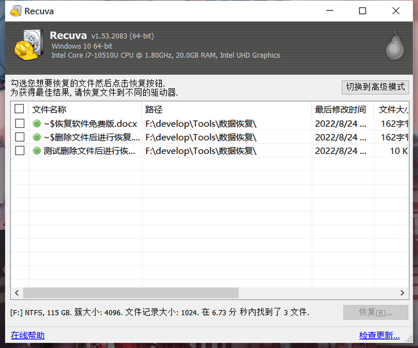Open the 在线帮助 link
418x348 pixels.
click(28, 335)
